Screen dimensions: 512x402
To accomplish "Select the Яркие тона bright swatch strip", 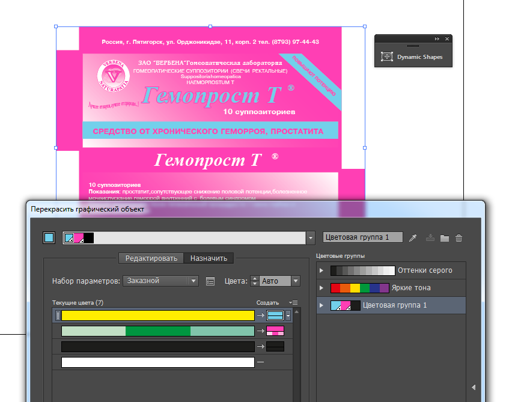I will pyautogui.click(x=360, y=288).
